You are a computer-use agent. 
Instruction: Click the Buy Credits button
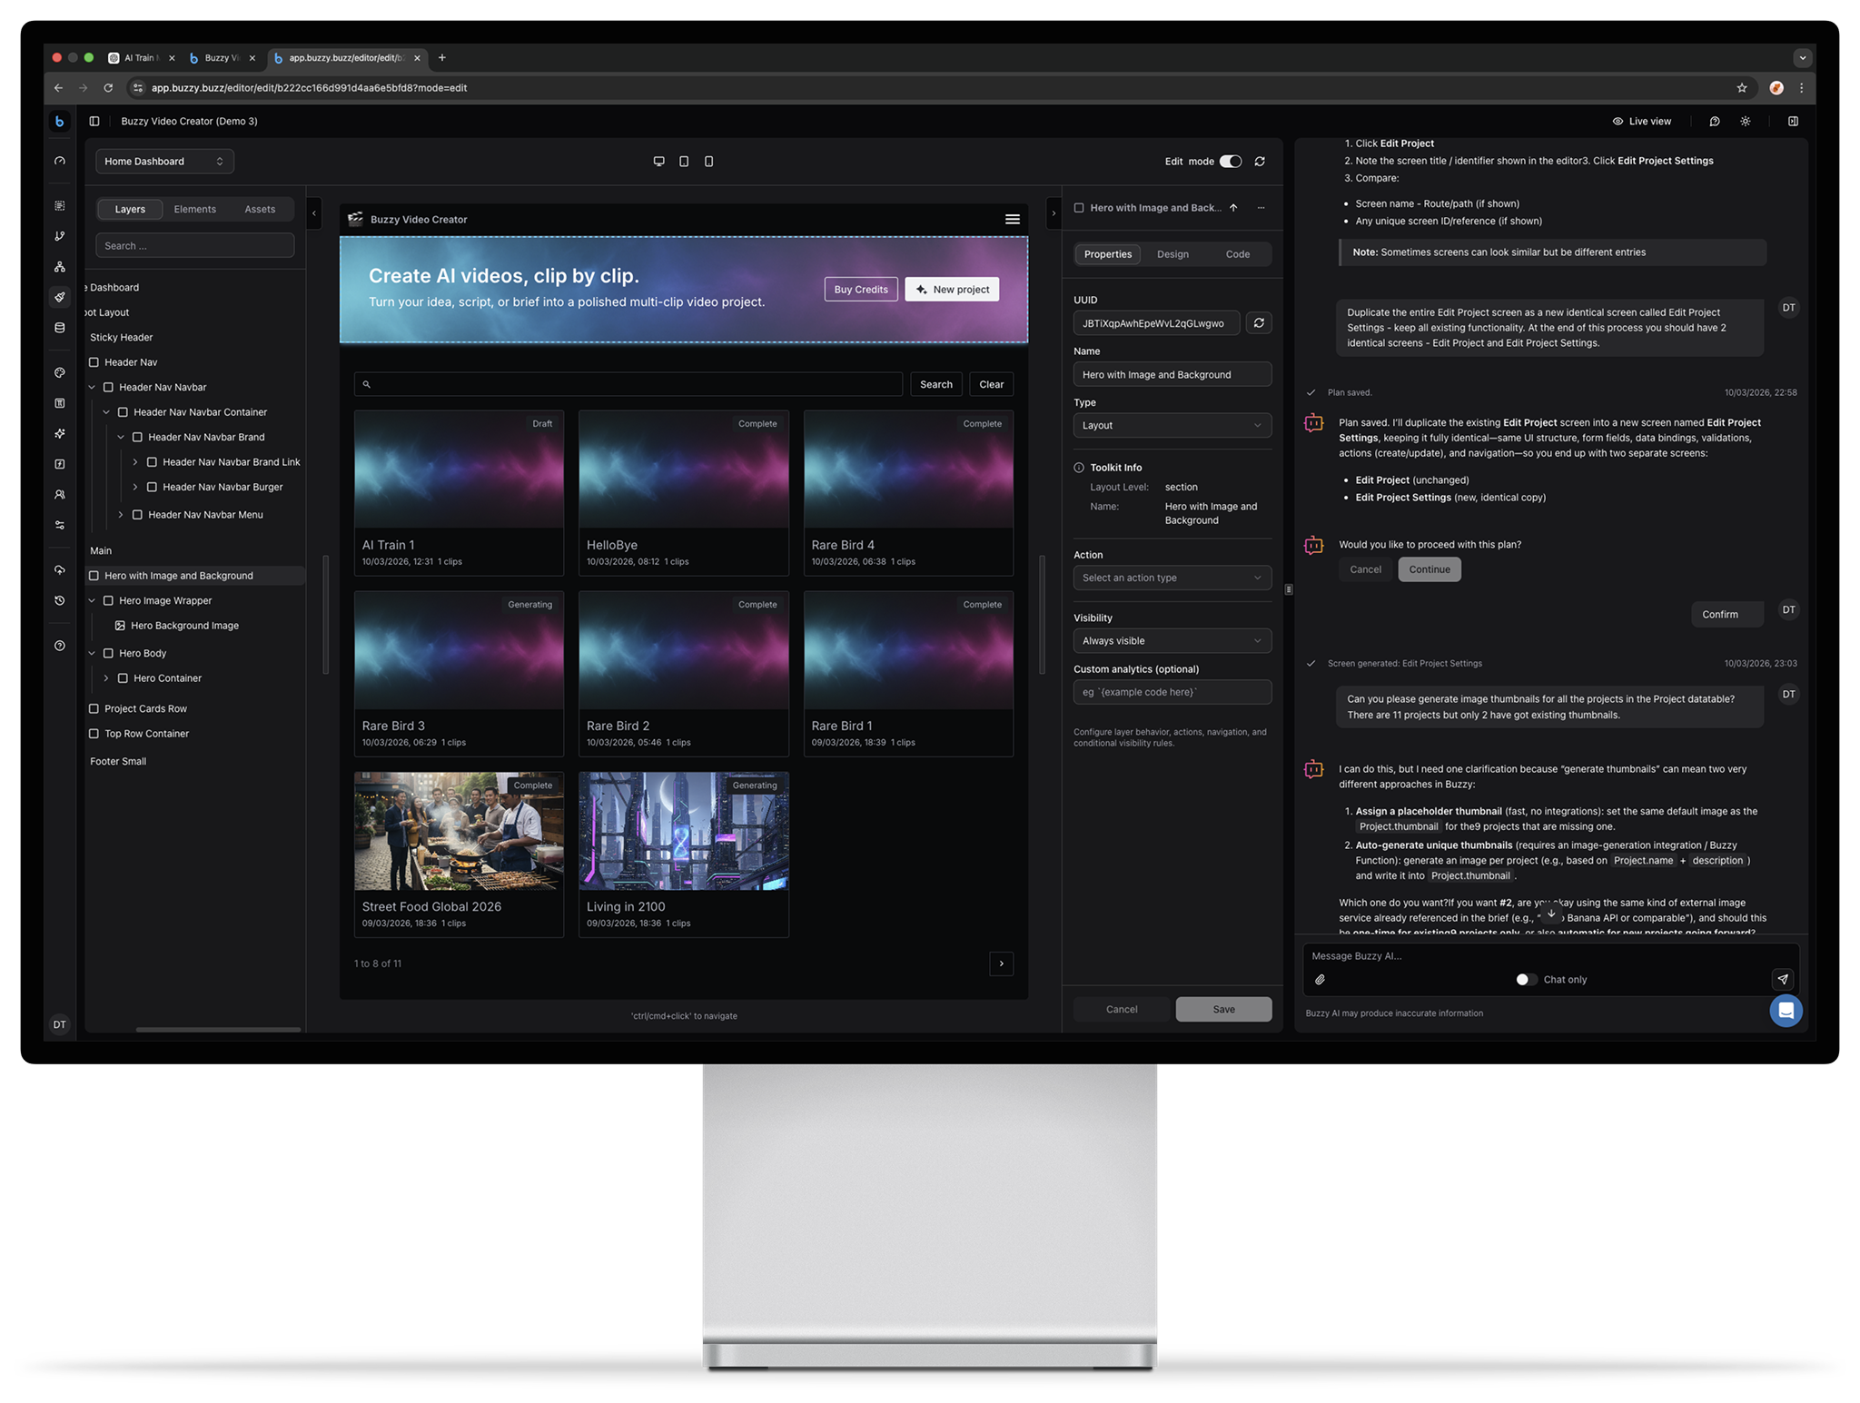pyautogui.click(x=860, y=290)
